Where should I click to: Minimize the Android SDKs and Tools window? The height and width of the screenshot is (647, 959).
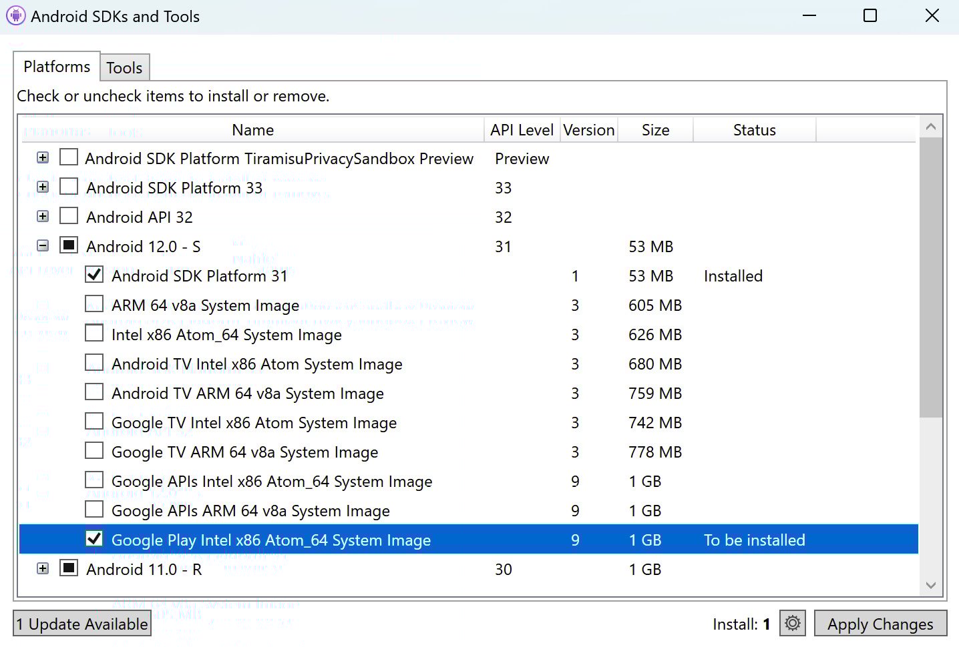tap(809, 15)
